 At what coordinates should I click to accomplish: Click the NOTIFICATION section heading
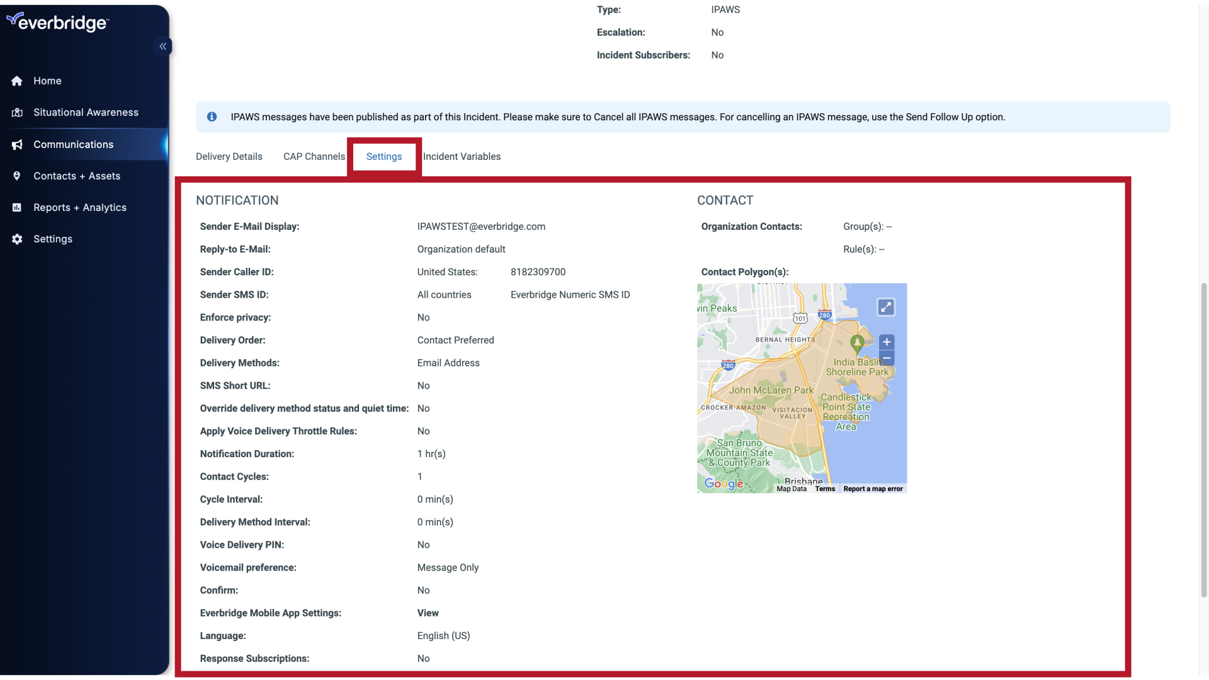[x=237, y=200]
